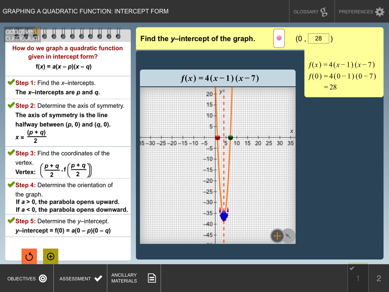The height and width of the screenshot is (292, 389).
Task: Go to page 1 tab
Action: tap(358, 278)
